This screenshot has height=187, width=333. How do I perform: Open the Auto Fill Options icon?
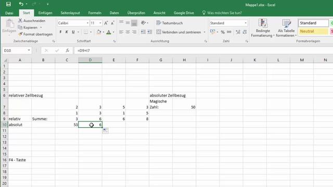(105, 130)
